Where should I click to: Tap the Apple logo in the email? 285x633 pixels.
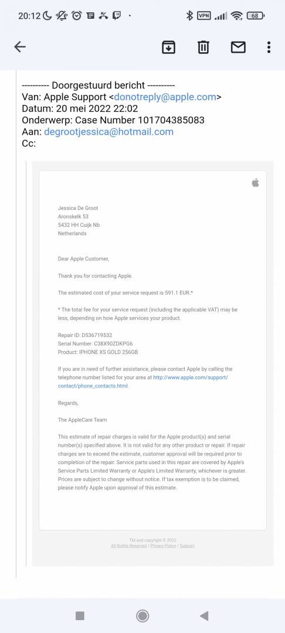tap(255, 183)
